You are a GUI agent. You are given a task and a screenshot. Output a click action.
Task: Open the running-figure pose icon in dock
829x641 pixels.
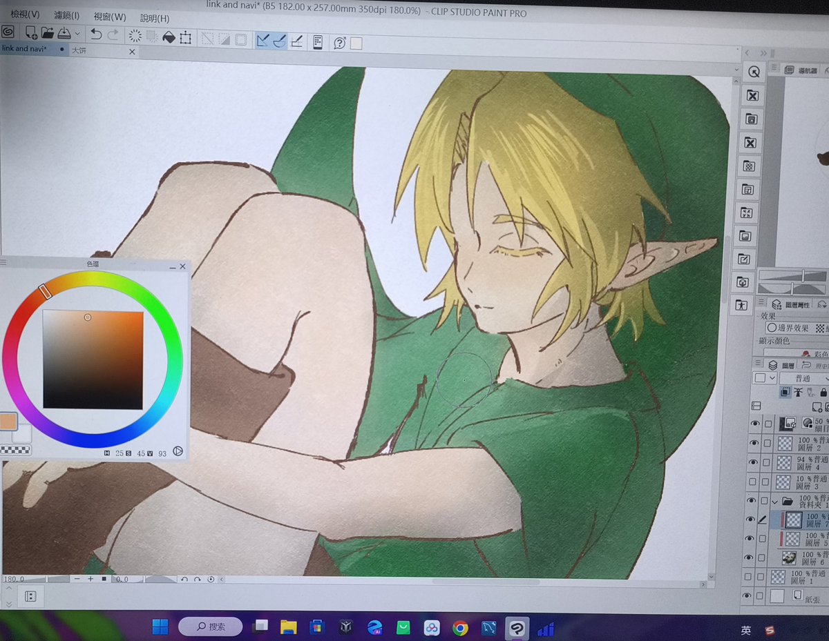(741, 305)
